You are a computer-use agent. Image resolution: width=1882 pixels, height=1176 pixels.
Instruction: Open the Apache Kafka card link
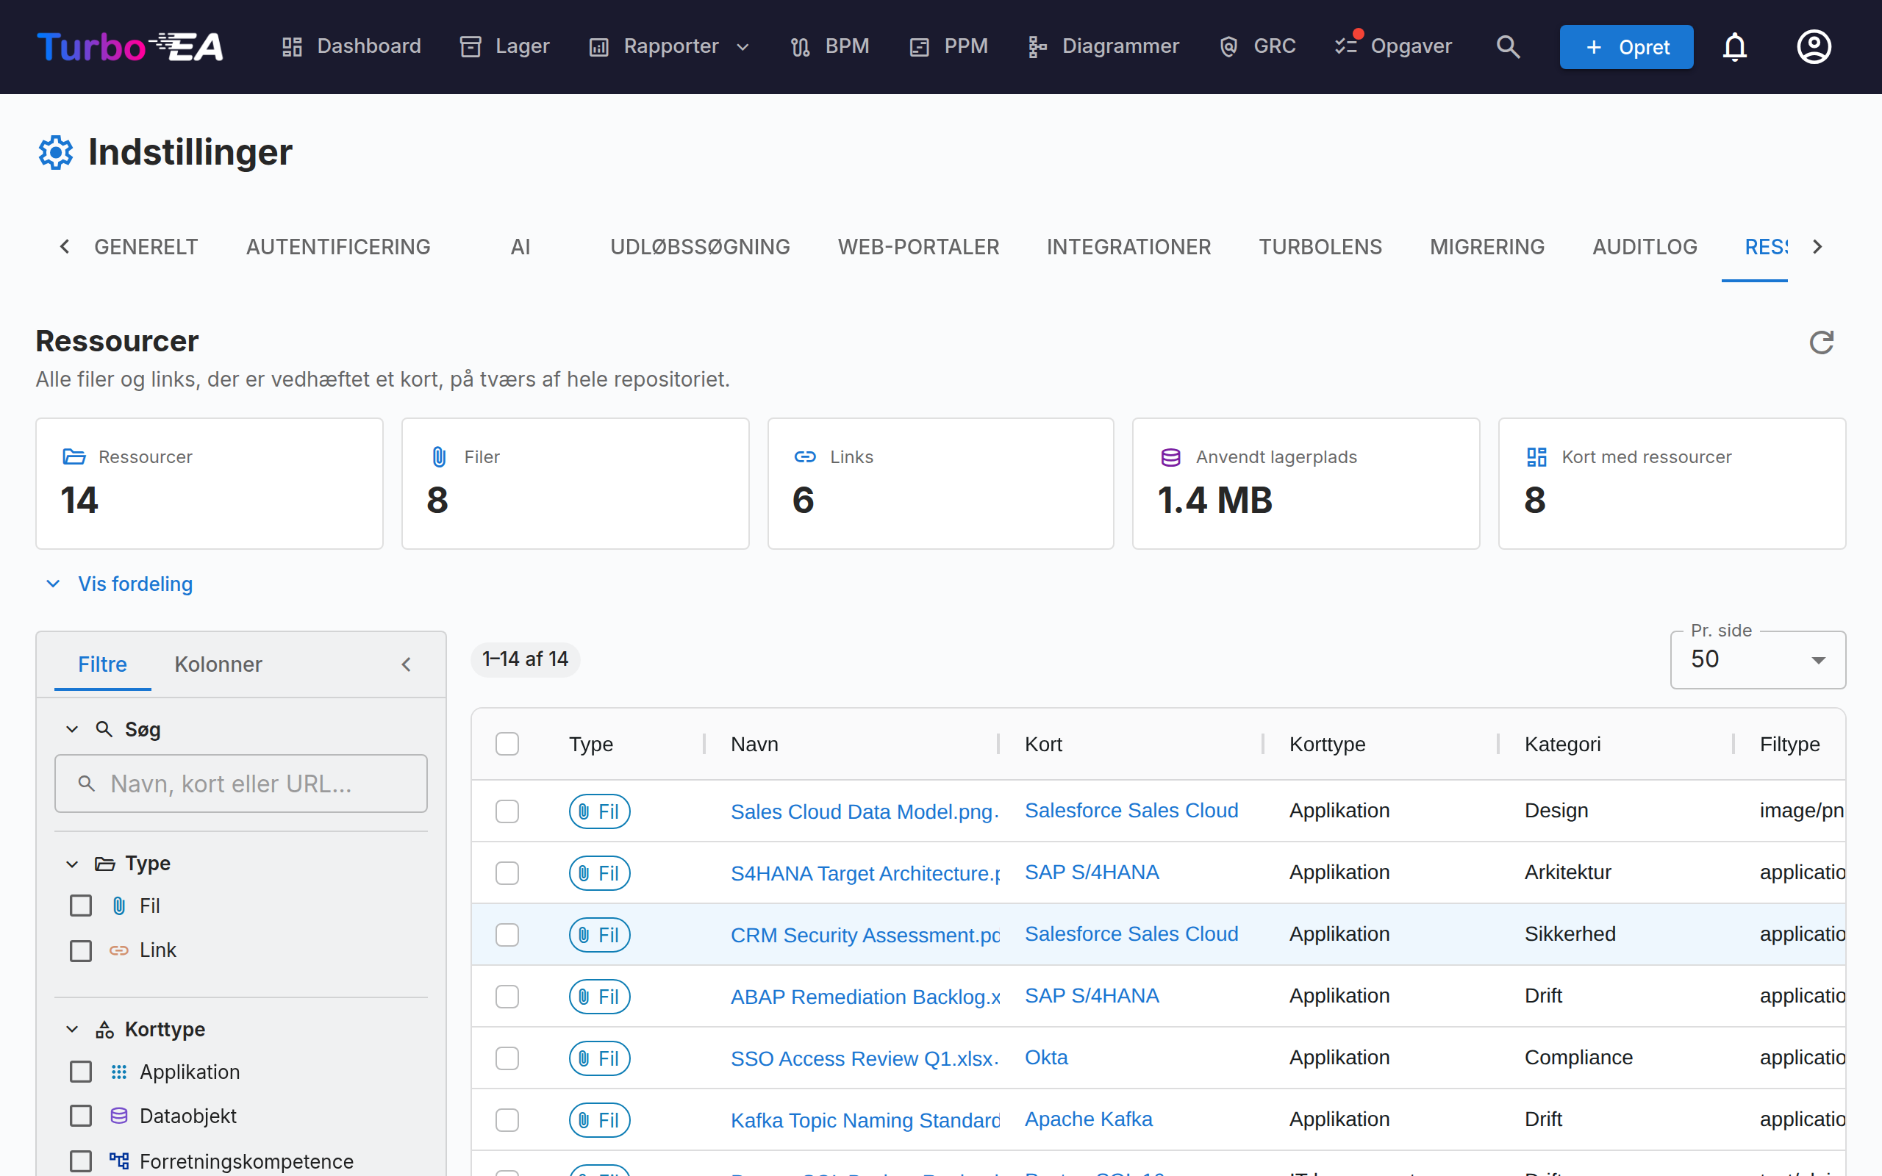[x=1088, y=1119]
